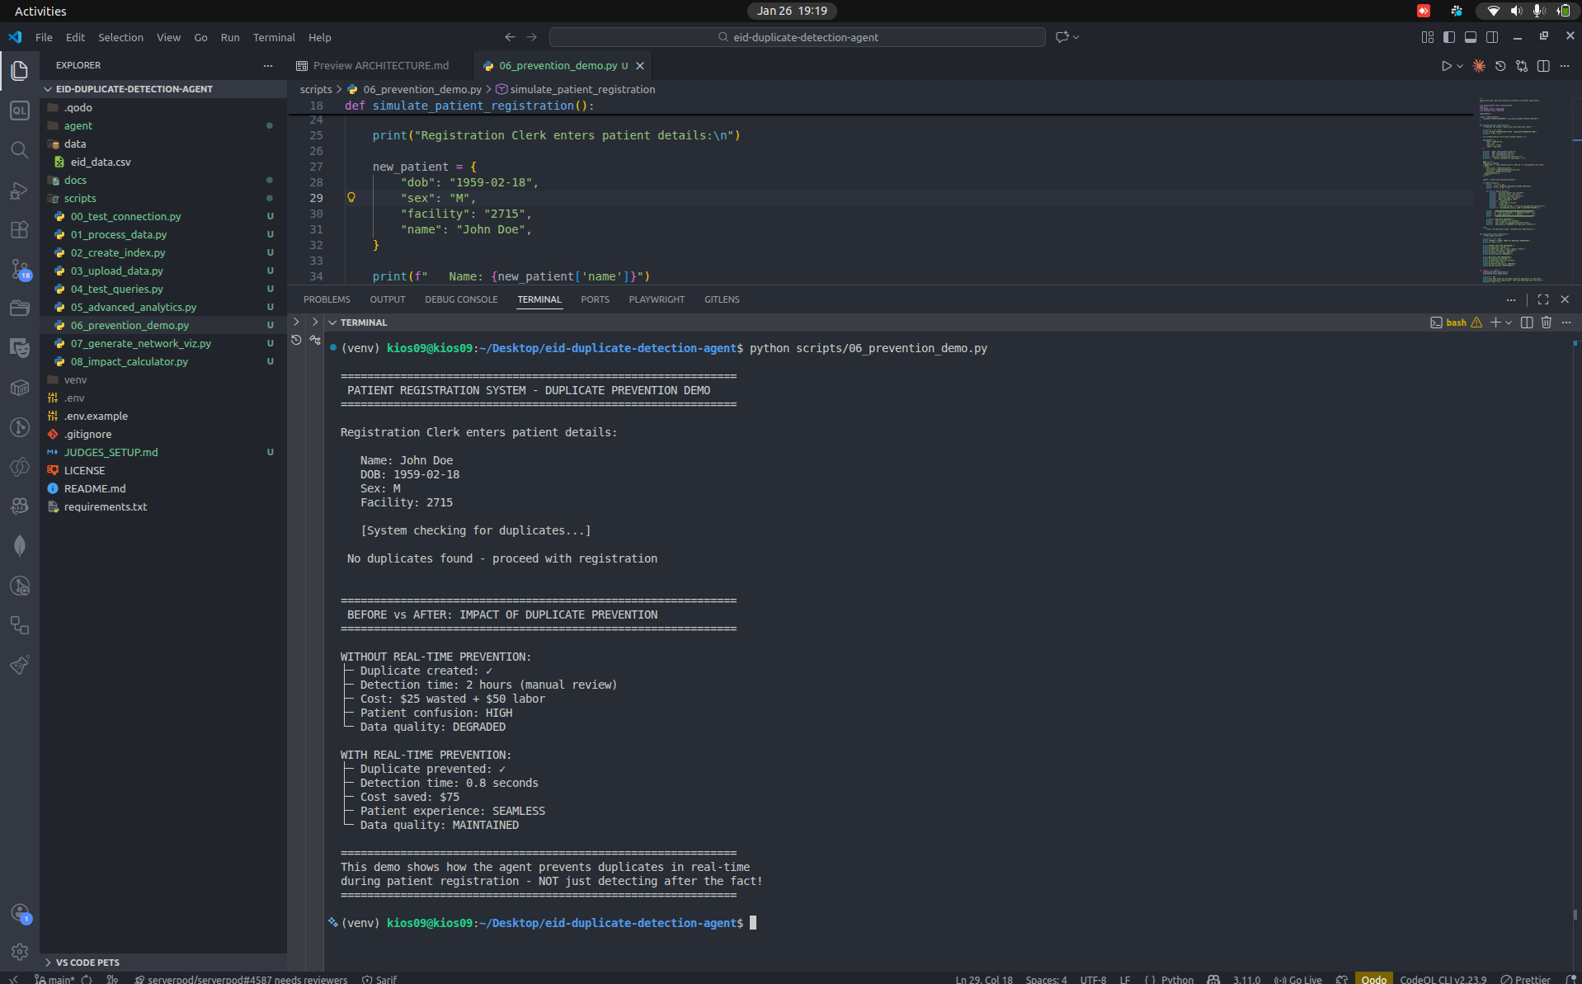The height and width of the screenshot is (984, 1582).
Task: Open the Ubuntu Activities overview
Action: click(x=40, y=11)
